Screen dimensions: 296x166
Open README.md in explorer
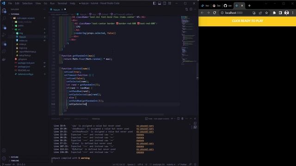24,71
